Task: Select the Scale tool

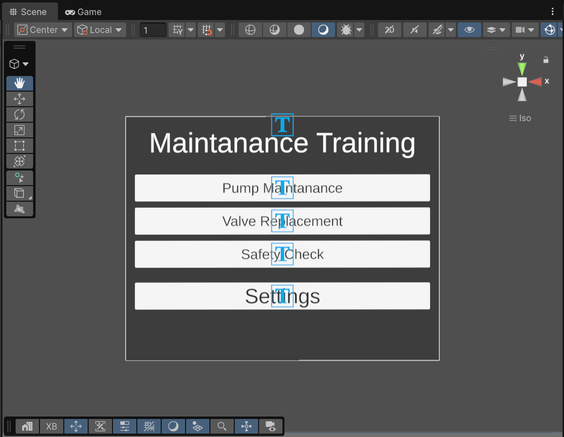Action: click(x=19, y=130)
